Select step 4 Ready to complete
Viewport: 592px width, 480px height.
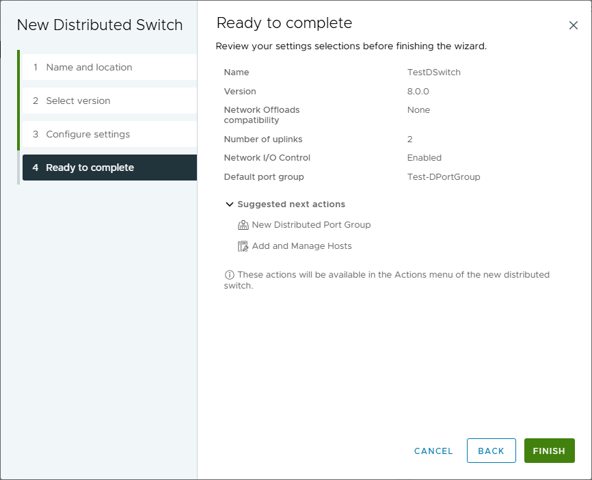click(x=90, y=168)
